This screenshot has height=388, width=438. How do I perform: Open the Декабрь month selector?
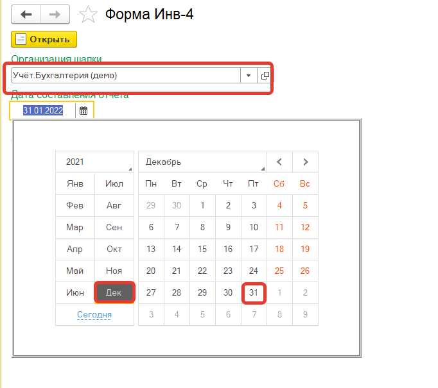pyautogui.click(x=202, y=162)
